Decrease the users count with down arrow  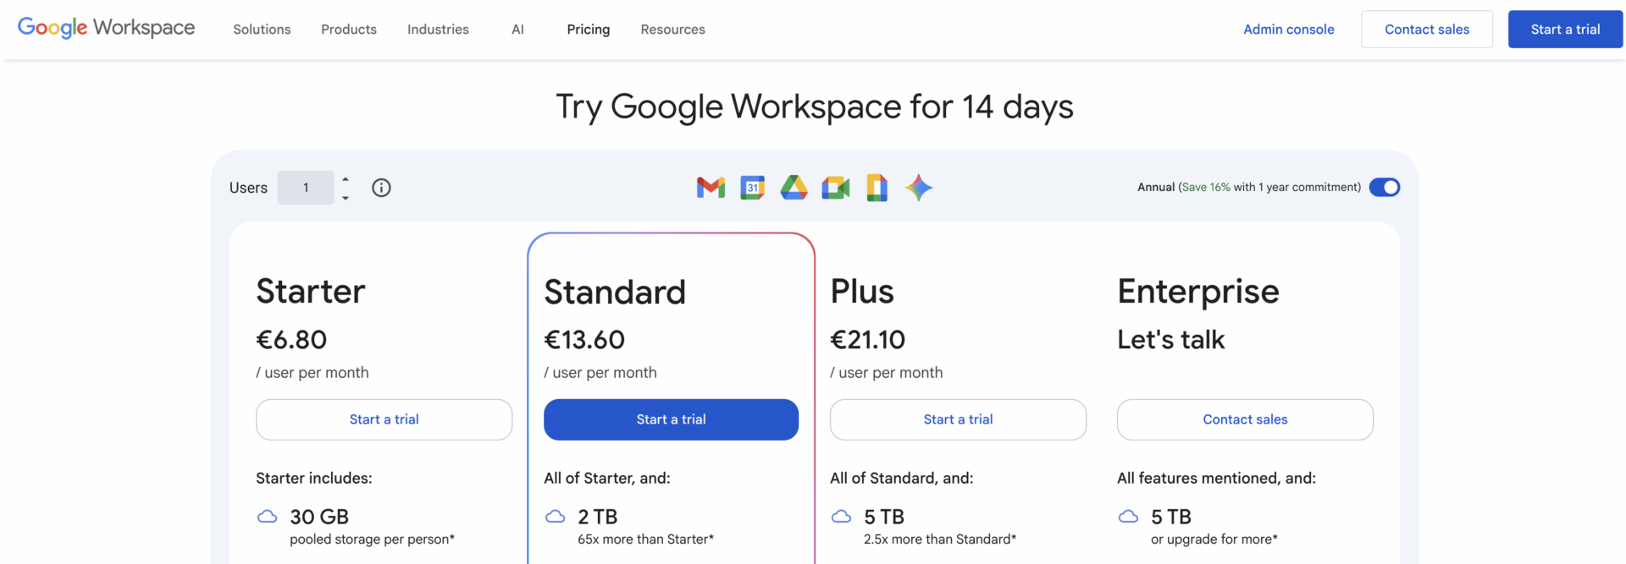[346, 198]
